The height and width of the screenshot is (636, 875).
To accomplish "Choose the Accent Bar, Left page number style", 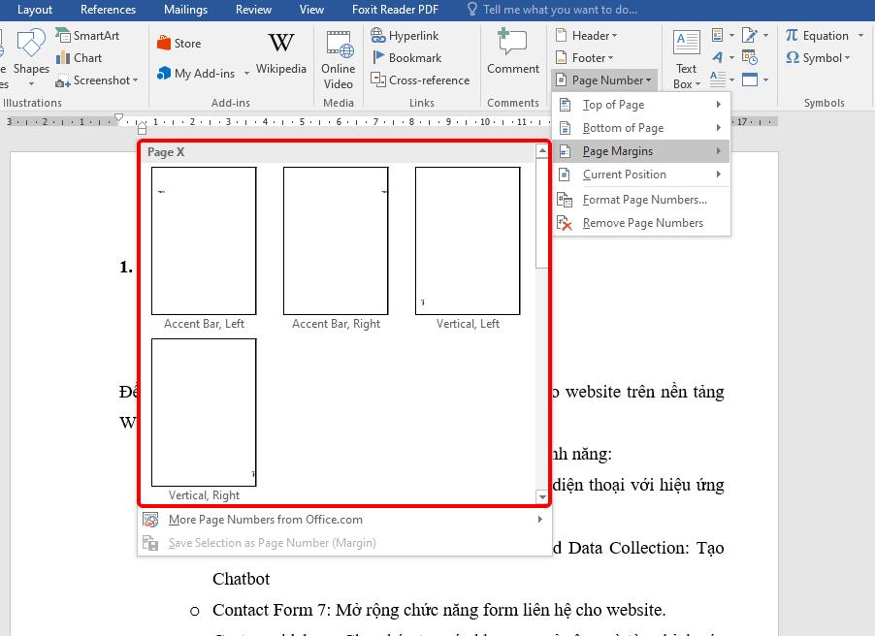I will pos(204,240).
